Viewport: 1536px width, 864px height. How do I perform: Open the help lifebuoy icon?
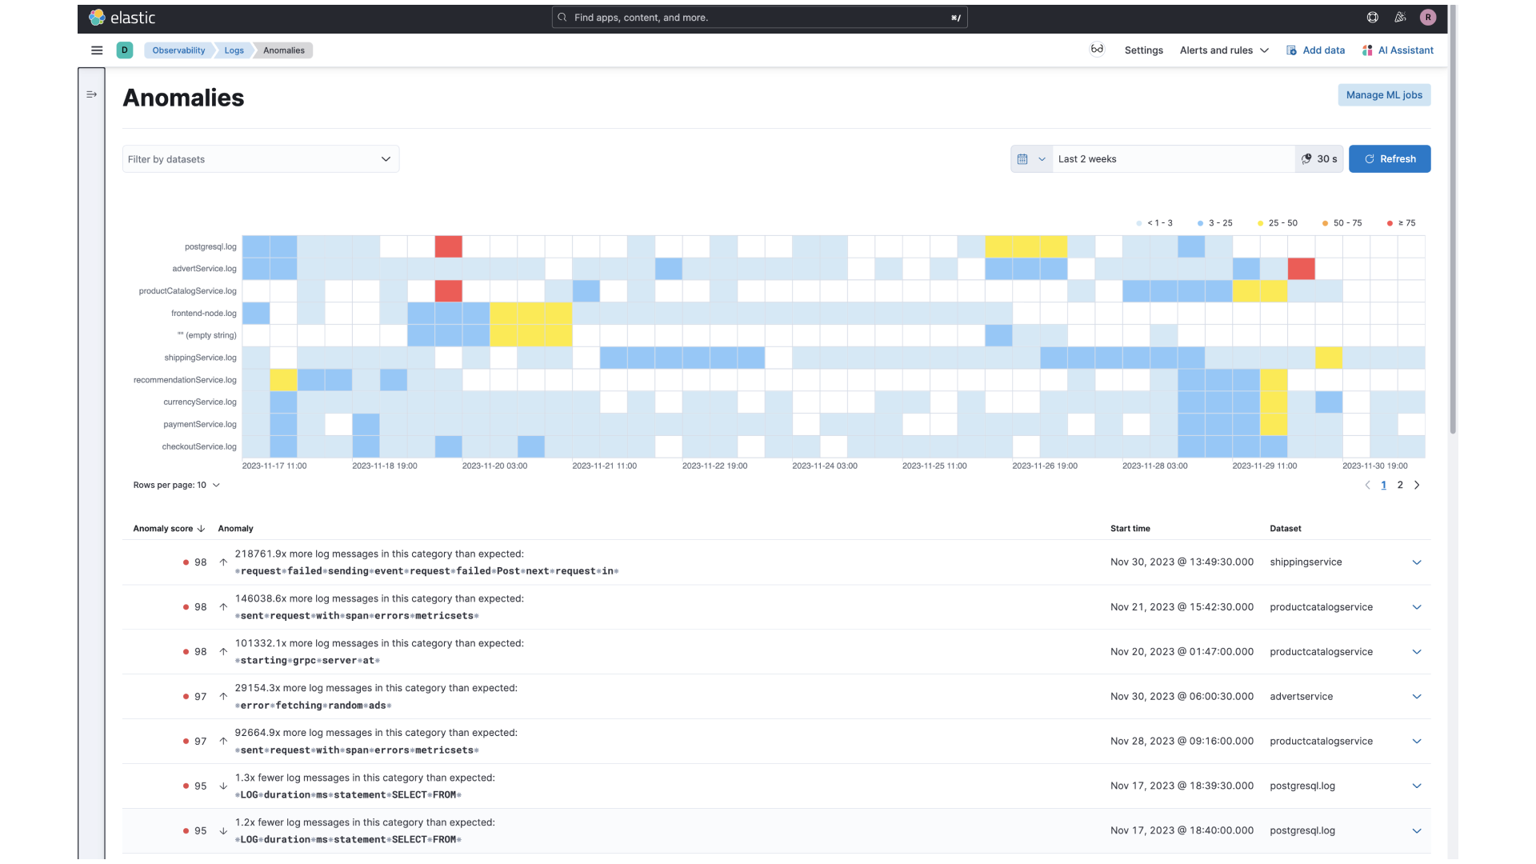[1372, 17]
